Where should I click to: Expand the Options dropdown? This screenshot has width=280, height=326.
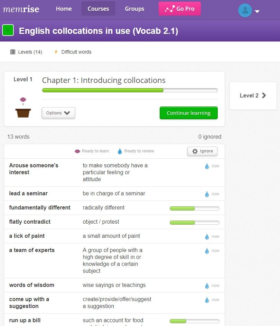58,113
